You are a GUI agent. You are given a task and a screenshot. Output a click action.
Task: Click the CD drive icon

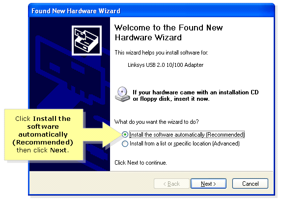(x=122, y=94)
